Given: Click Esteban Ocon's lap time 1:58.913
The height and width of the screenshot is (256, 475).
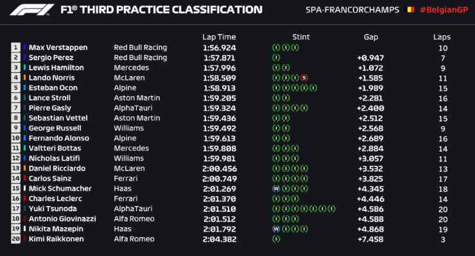Looking at the screenshot, I should coord(220,88).
